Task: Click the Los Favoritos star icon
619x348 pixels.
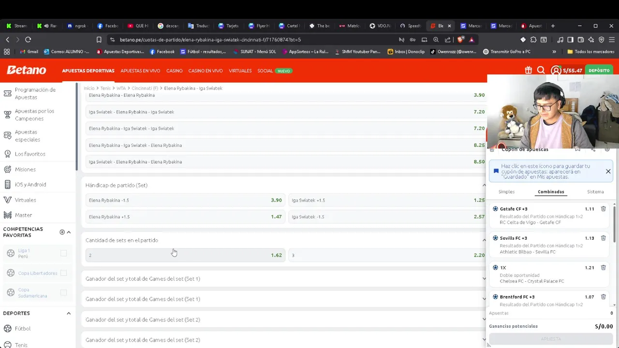Action: [x=7, y=154]
